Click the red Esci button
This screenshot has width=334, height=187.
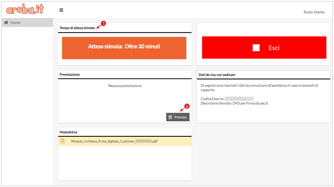(x=264, y=48)
